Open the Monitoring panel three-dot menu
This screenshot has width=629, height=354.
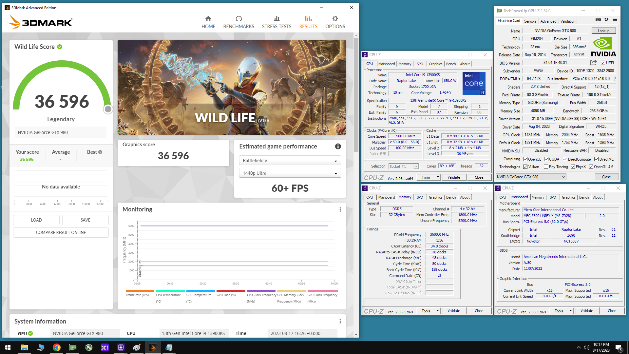coord(340,209)
